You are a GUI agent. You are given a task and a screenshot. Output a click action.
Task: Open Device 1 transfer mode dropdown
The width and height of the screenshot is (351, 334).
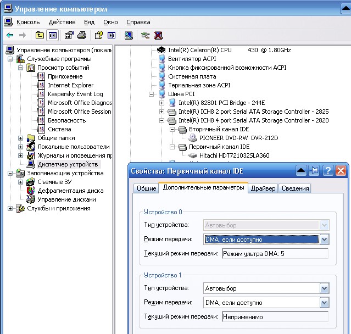(324, 302)
